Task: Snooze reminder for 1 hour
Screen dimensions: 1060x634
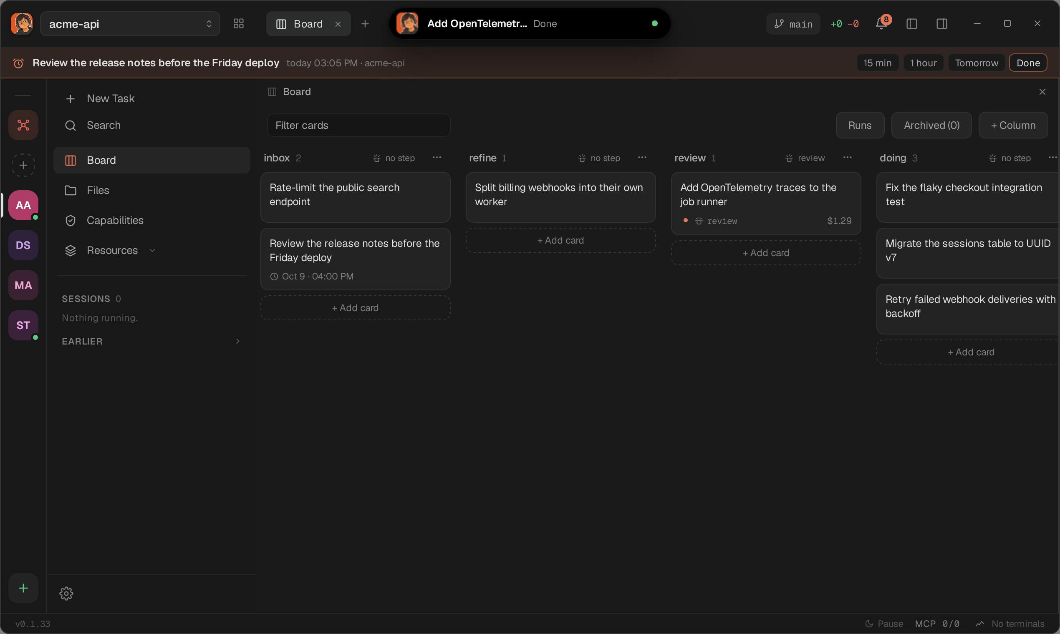Action: pyautogui.click(x=923, y=63)
